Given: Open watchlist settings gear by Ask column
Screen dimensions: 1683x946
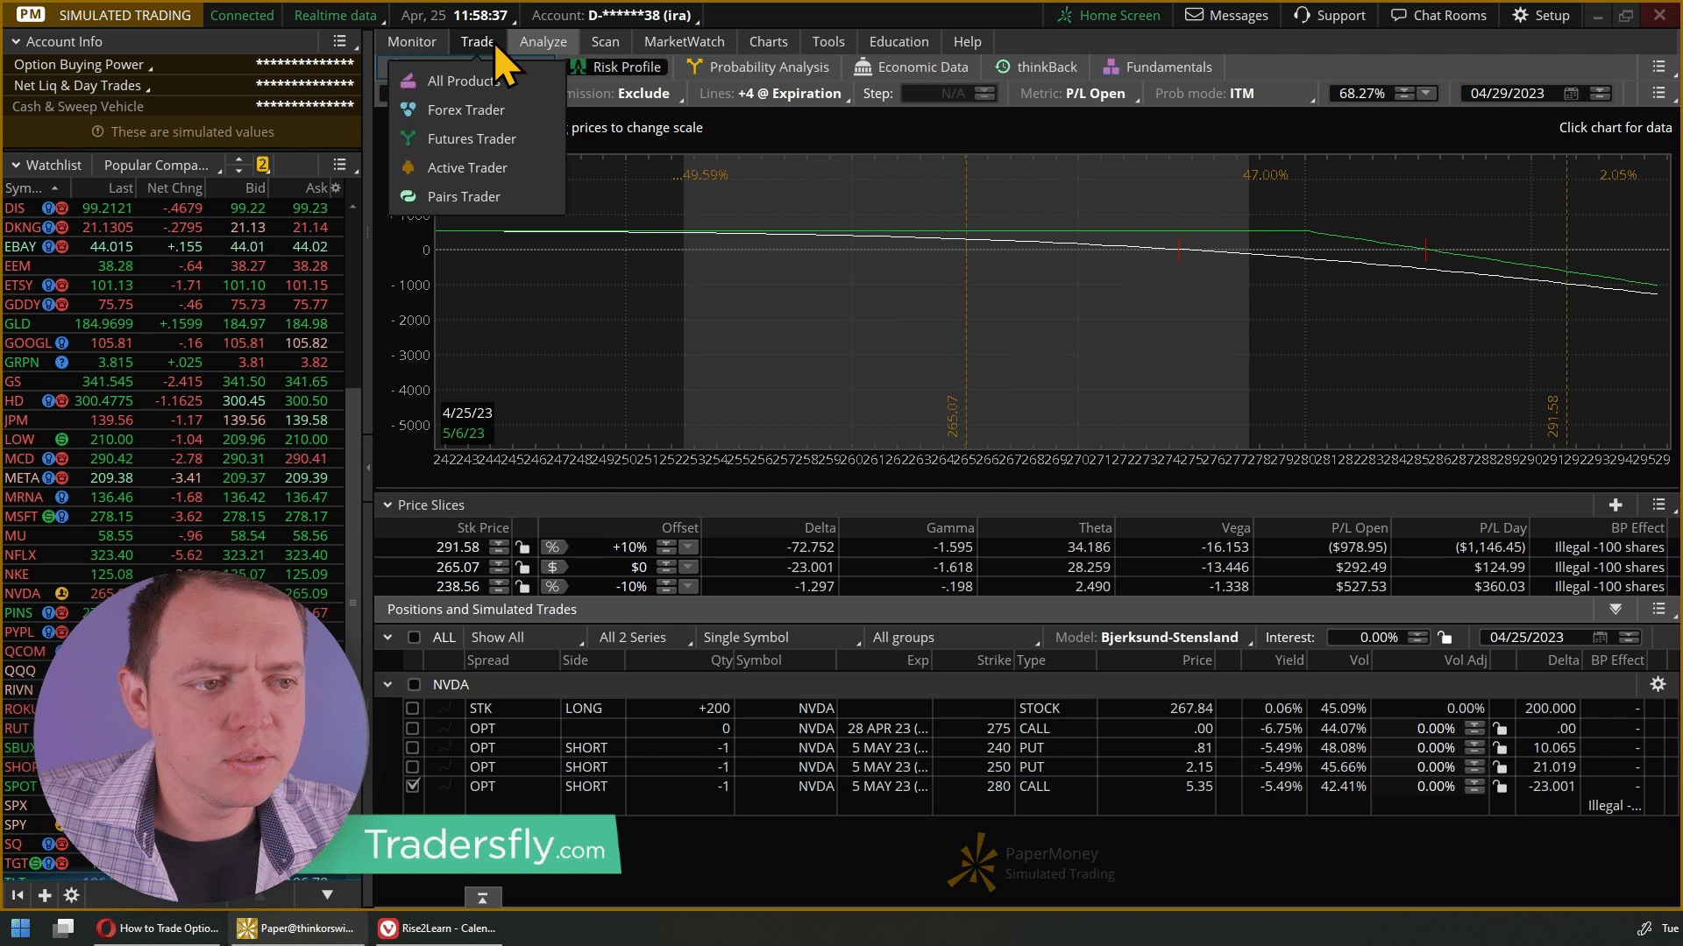Looking at the screenshot, I should (336, 187).
